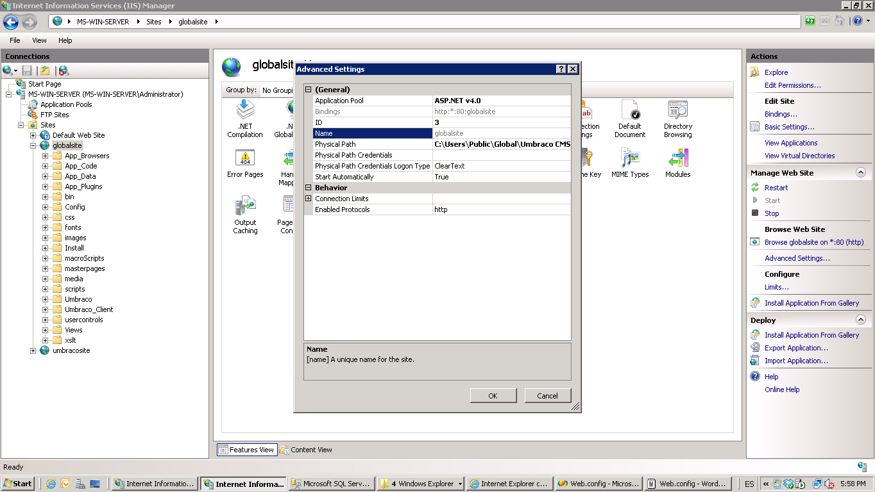The image size is (875, 492).
Task: Collapse the globalsite tree node
Action: [x=33, y=145]
